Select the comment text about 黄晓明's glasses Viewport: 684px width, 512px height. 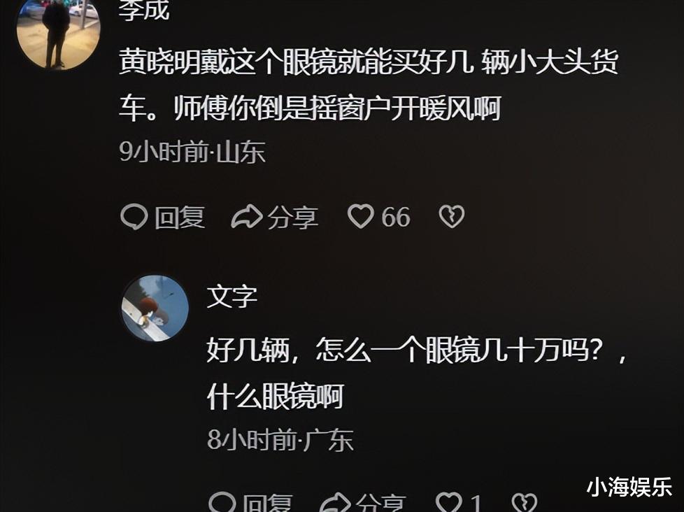pyautogui.click(x=369, y=85)
